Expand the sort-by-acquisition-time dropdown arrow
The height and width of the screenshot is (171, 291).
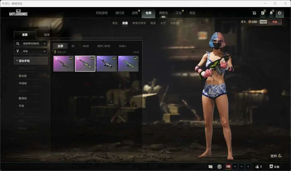pyautogui.click(x=44, y=43)
